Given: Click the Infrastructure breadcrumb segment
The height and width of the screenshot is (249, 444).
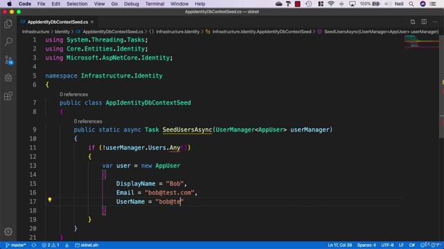Looking at the screenshot, I should tap(35, 32).
